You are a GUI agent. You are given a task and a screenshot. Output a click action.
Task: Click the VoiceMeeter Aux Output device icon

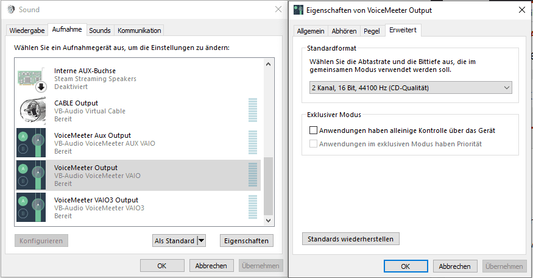coord(31,143)
